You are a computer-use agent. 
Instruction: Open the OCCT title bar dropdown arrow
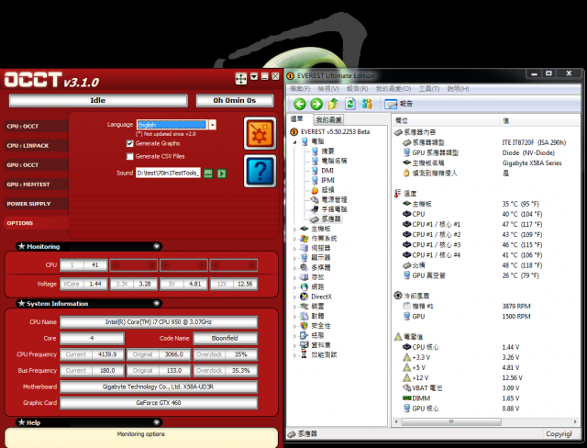(x=254, y=76)
